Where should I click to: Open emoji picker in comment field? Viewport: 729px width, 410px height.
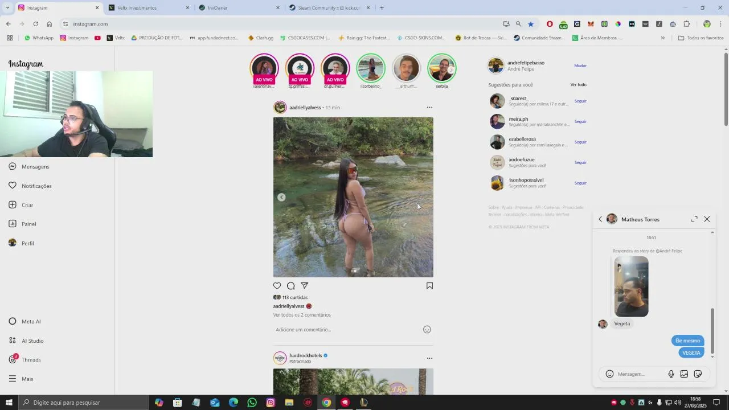(427, 329)
